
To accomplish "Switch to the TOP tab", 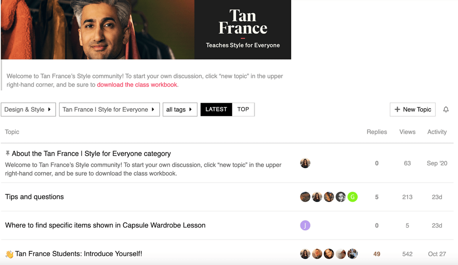I will click(243, 109).
